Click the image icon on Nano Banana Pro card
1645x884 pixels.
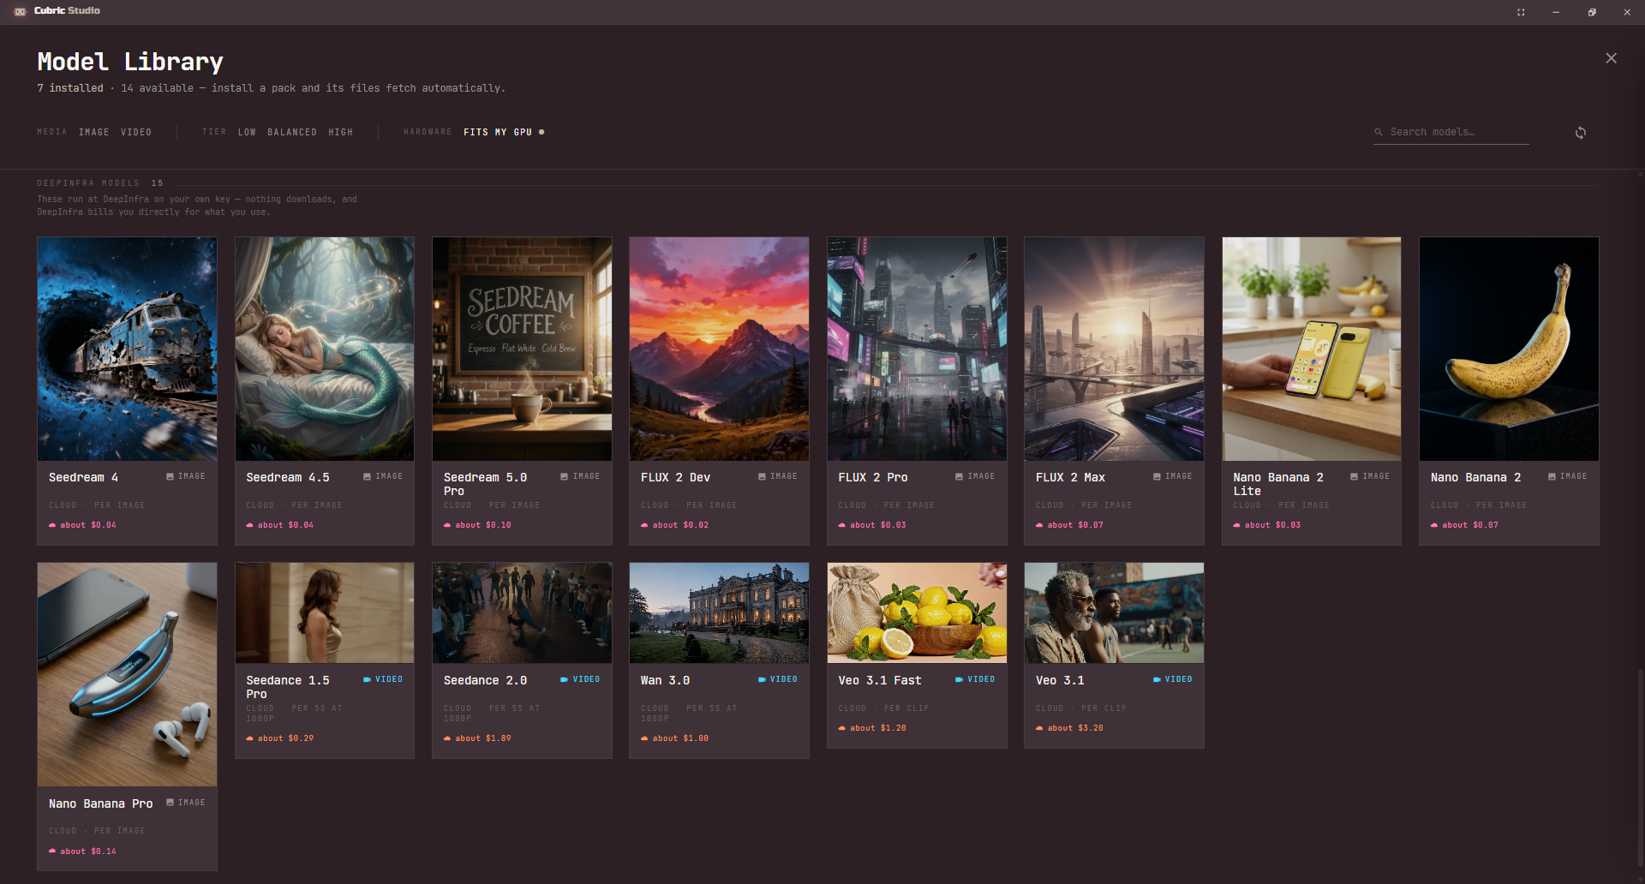[170, 803]
